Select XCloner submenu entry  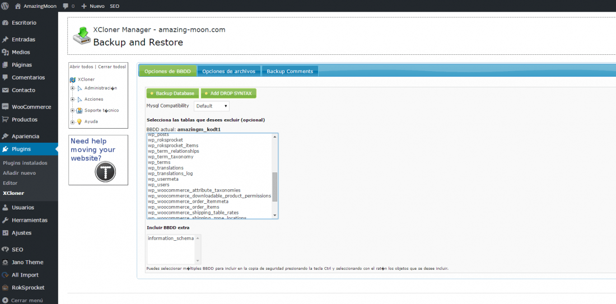13,193
